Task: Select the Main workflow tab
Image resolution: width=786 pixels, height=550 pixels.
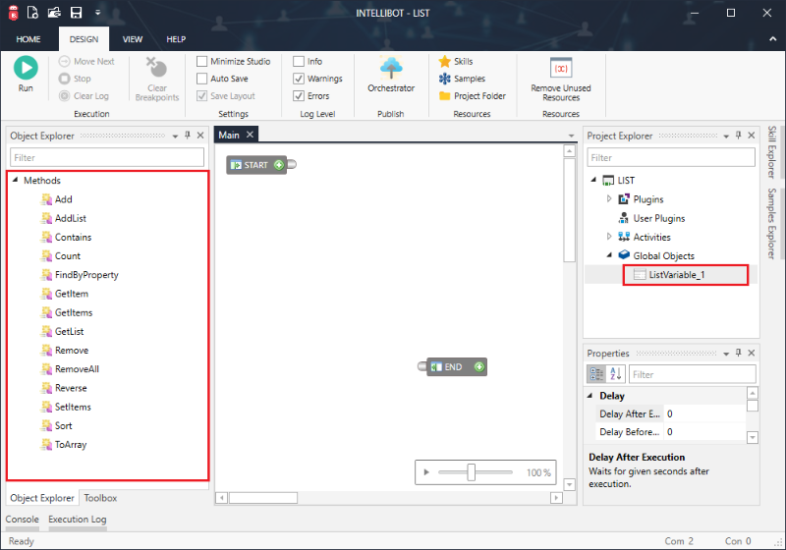Action: [229, 135]
